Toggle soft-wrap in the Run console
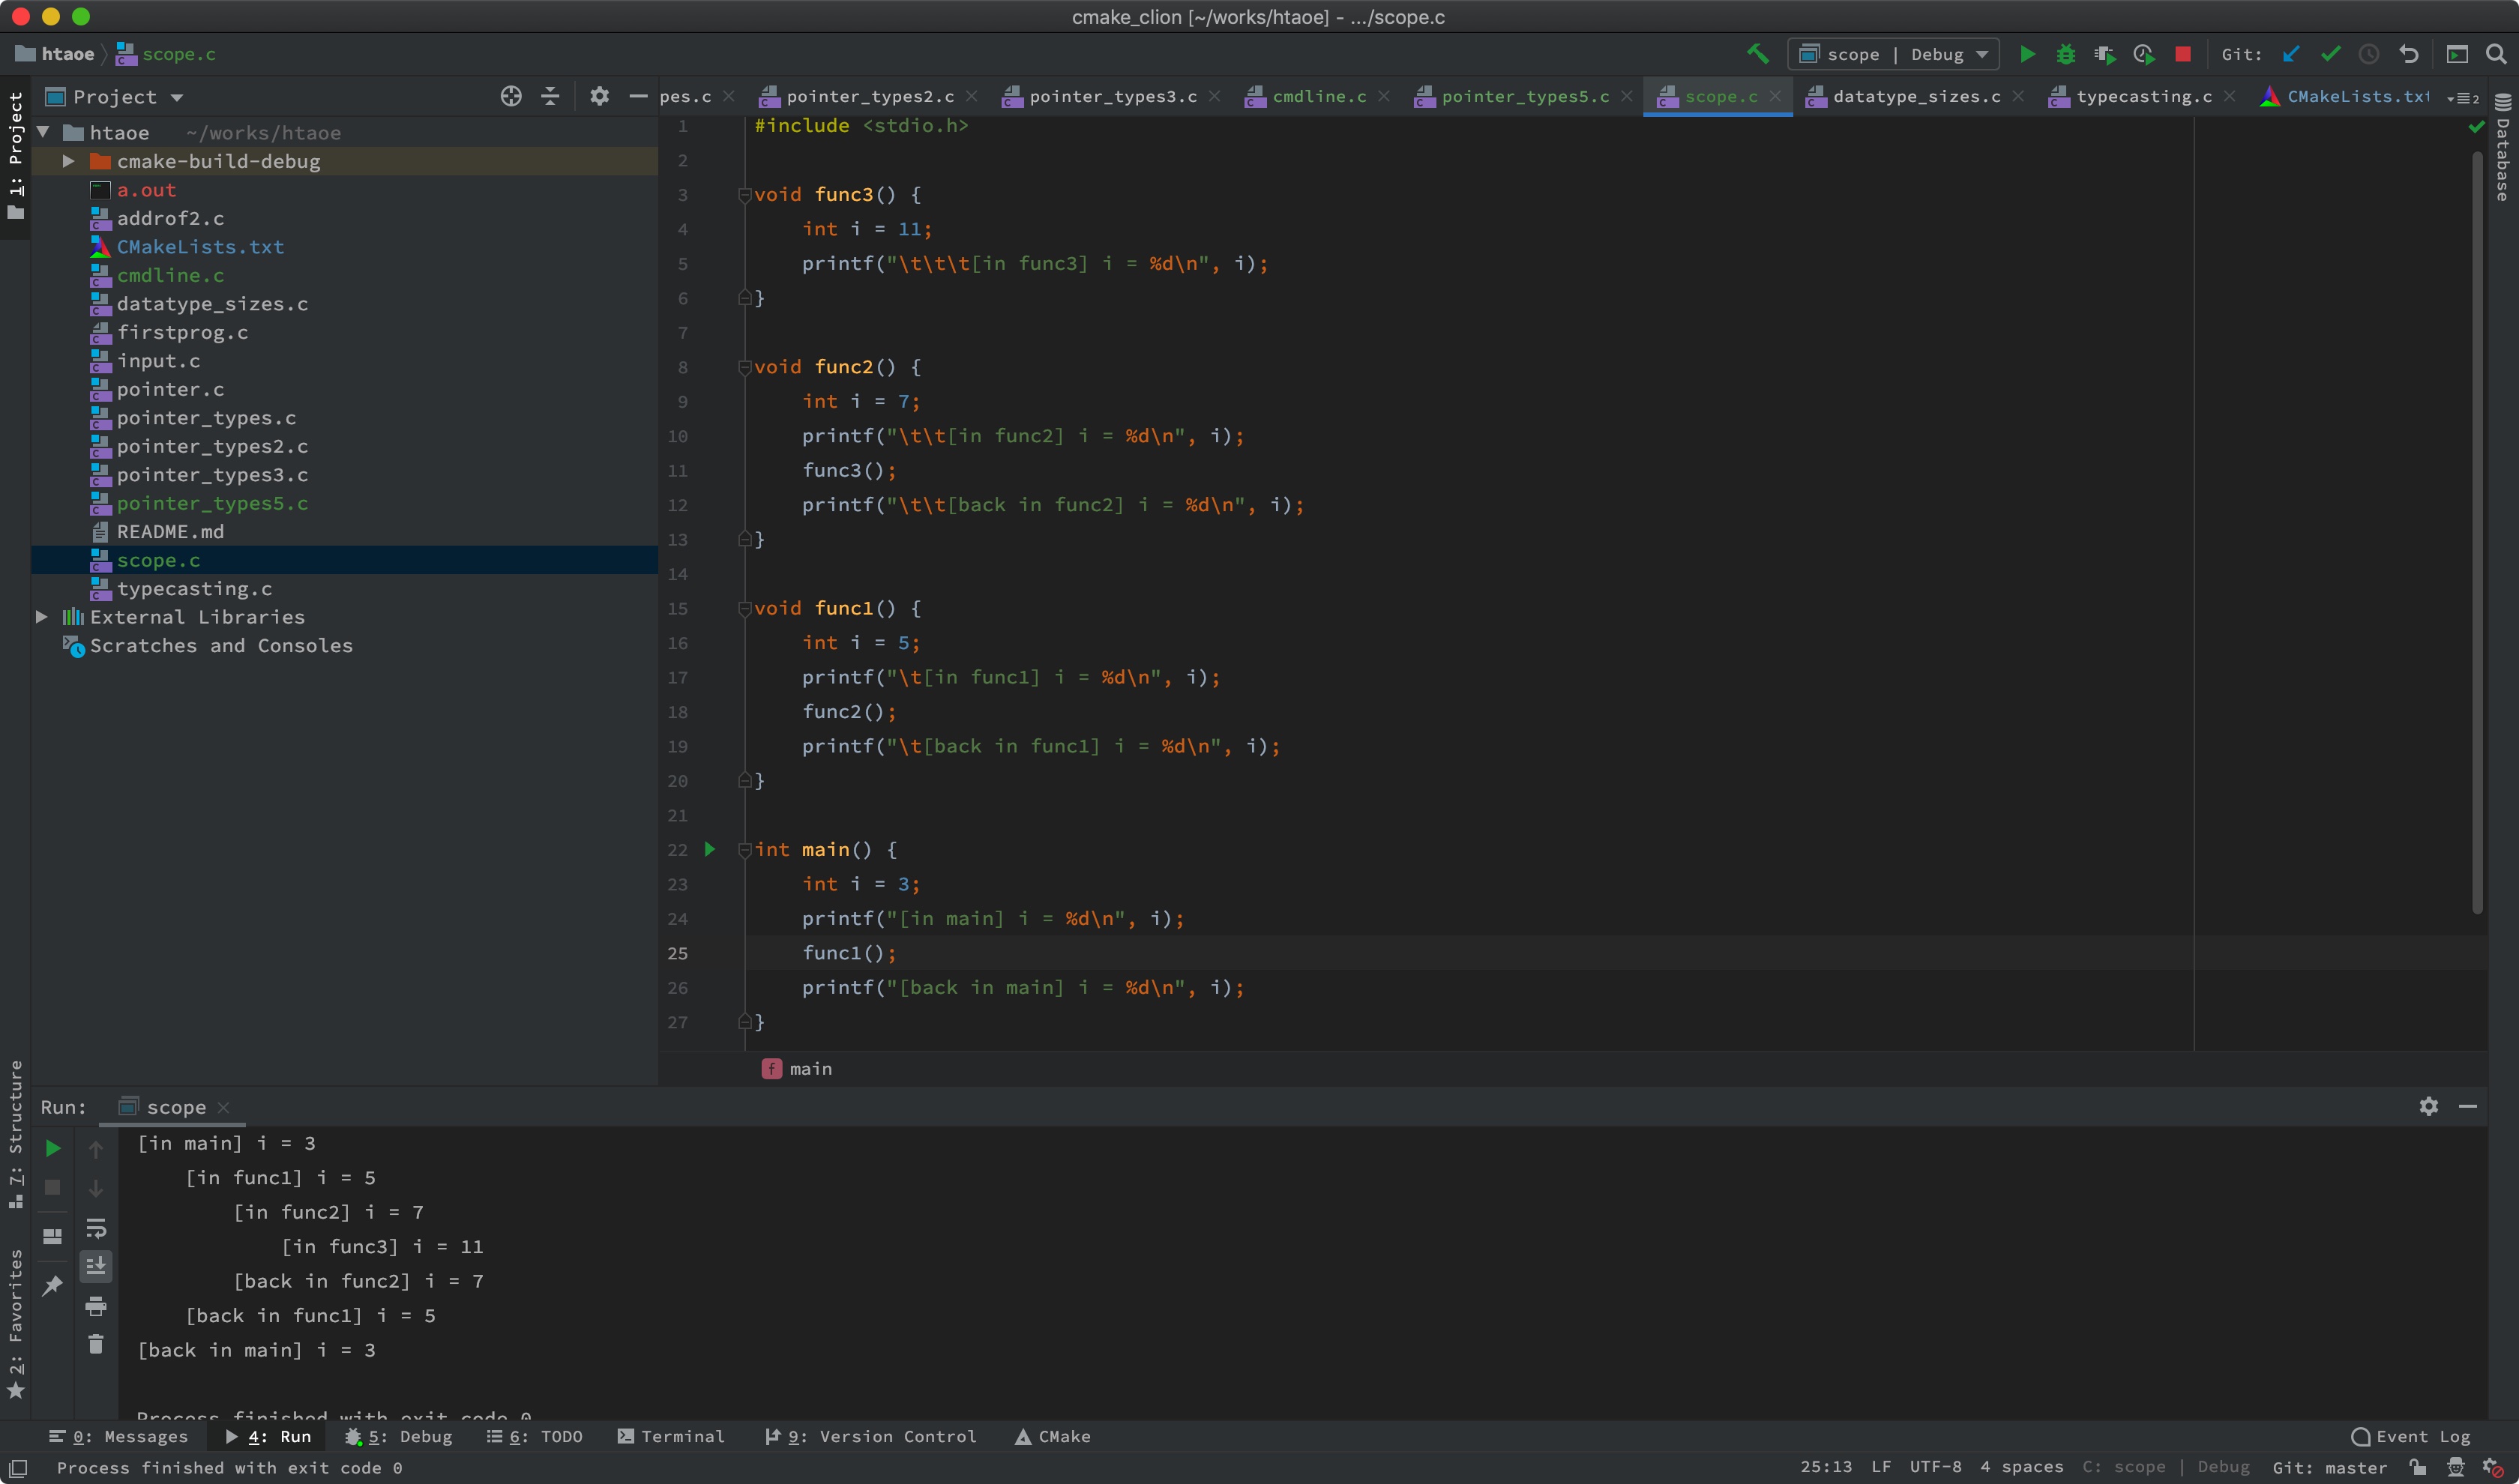 (x=96, y=1228)
